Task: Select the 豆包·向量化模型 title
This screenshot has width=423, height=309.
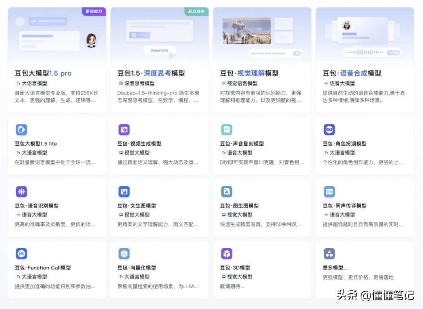Action: [x=137, y=268]
